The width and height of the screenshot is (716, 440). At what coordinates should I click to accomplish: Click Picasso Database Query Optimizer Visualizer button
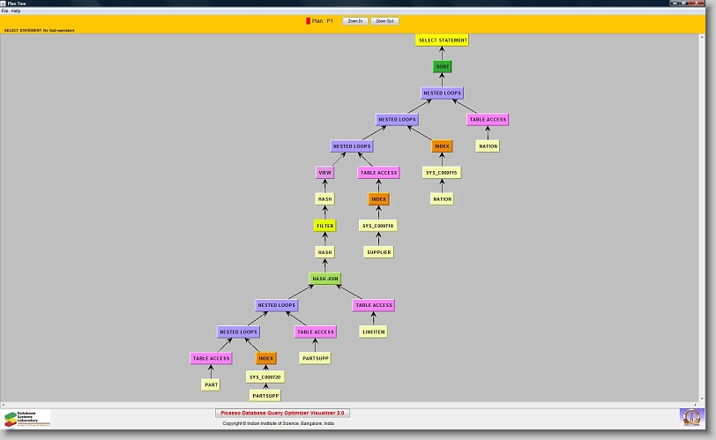pyautogui.click(x=283, y=413)
